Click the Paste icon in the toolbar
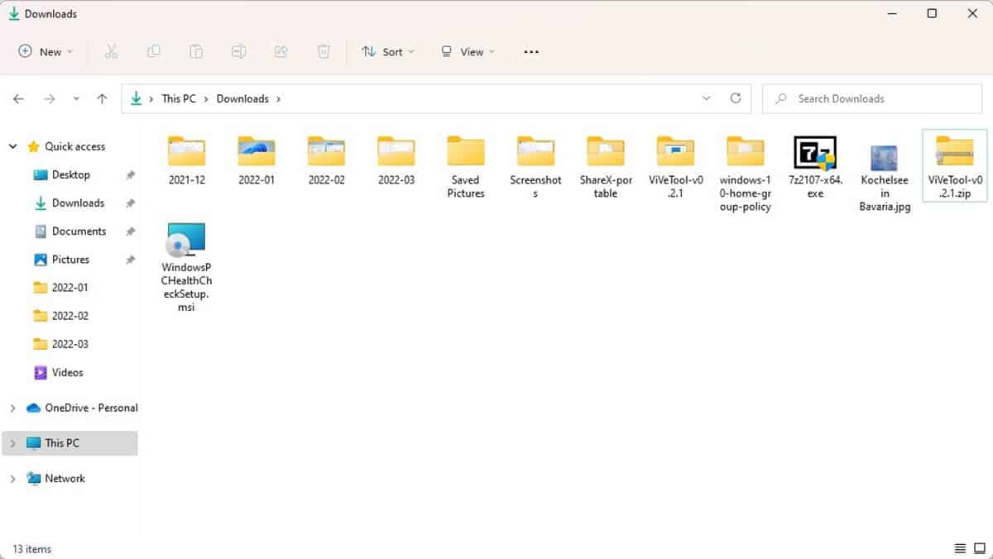 point(196,51)
